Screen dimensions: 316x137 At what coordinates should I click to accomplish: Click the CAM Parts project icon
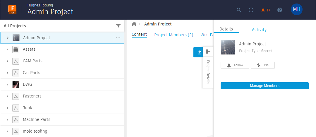[16, 61]
